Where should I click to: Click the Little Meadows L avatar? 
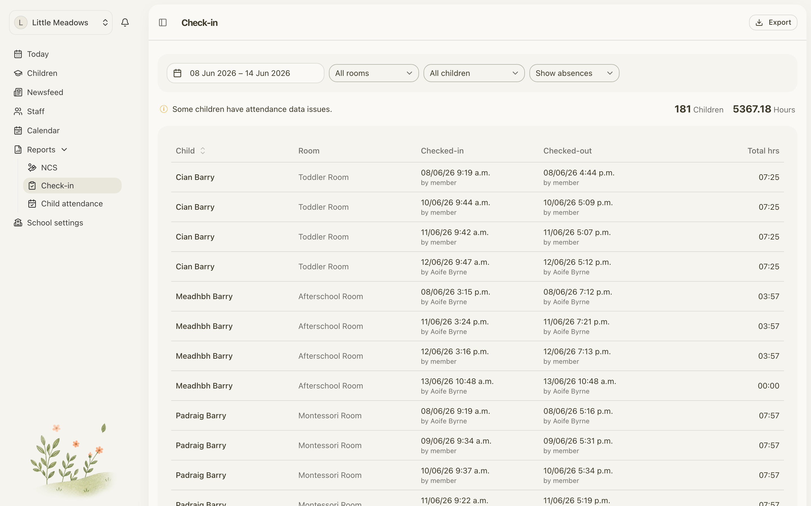coord(21,22)
